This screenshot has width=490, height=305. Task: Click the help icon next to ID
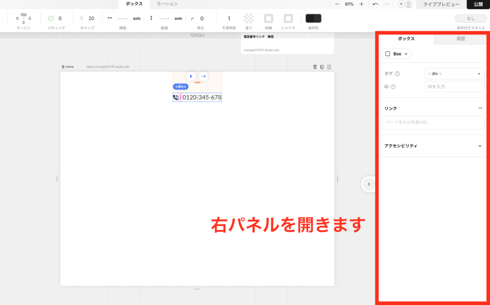pyautogui.click(x=393, y=87)
